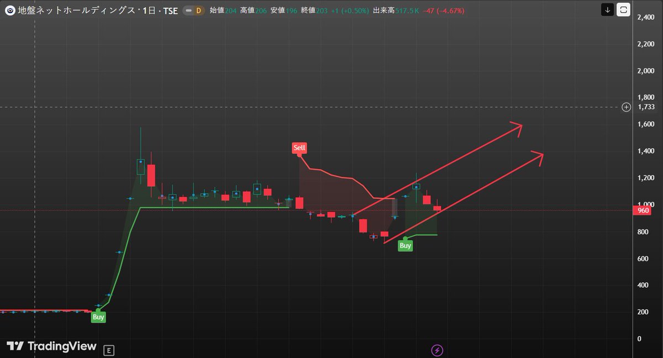Click the +1 (+0.50%) change value
The height and width of the screenshot is (358, 663).
349,10
